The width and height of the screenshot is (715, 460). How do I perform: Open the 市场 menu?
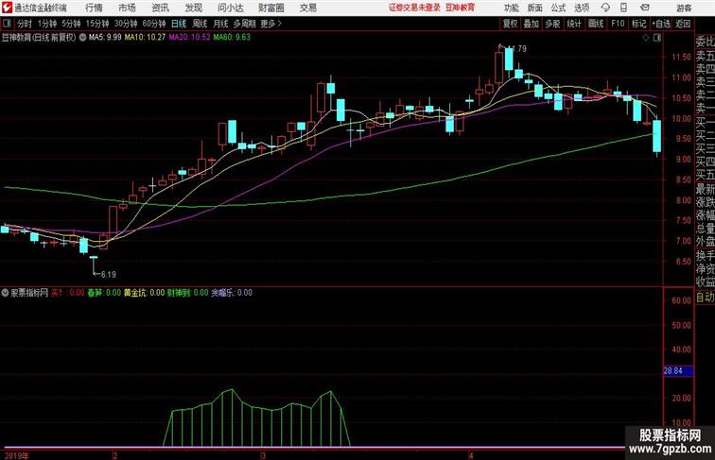pos(127,8)
